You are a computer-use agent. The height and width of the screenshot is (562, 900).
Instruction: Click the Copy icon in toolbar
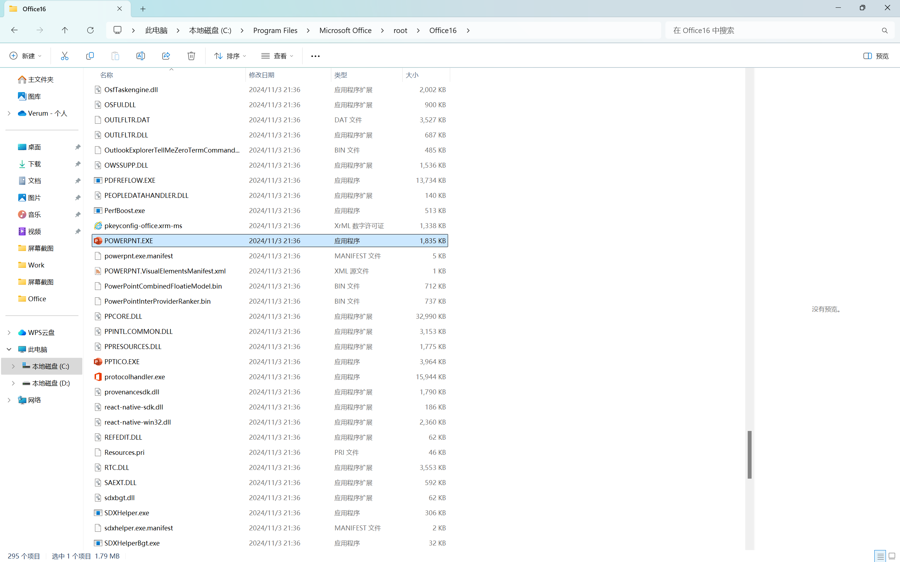(x=90, y=56)
